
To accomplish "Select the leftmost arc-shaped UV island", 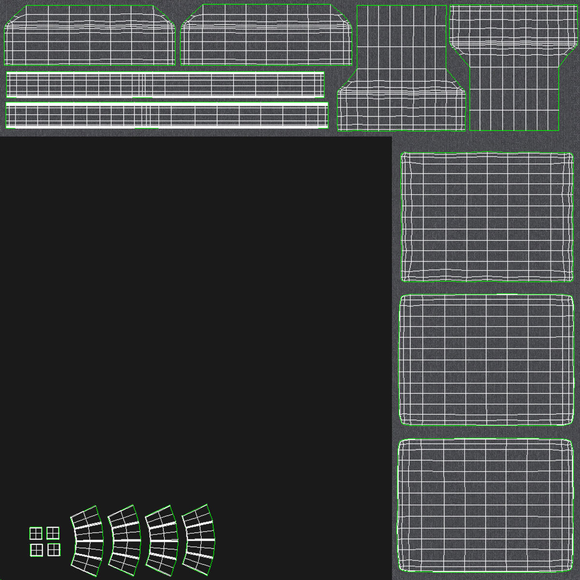I will tap(87, 541).
